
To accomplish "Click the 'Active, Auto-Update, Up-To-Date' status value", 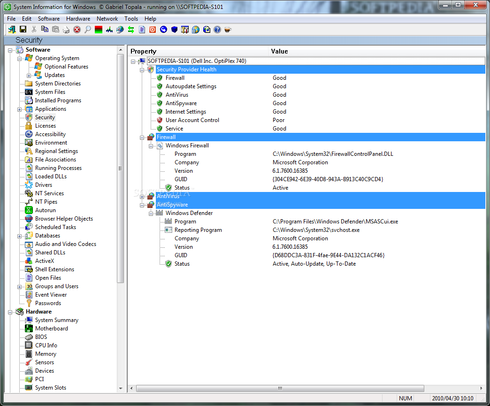I will click(314, 263).
